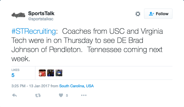The width and height of the screenshot is (184, 107).
Task: Follow the SportsTalk account
Action: [x=158, y=14]
